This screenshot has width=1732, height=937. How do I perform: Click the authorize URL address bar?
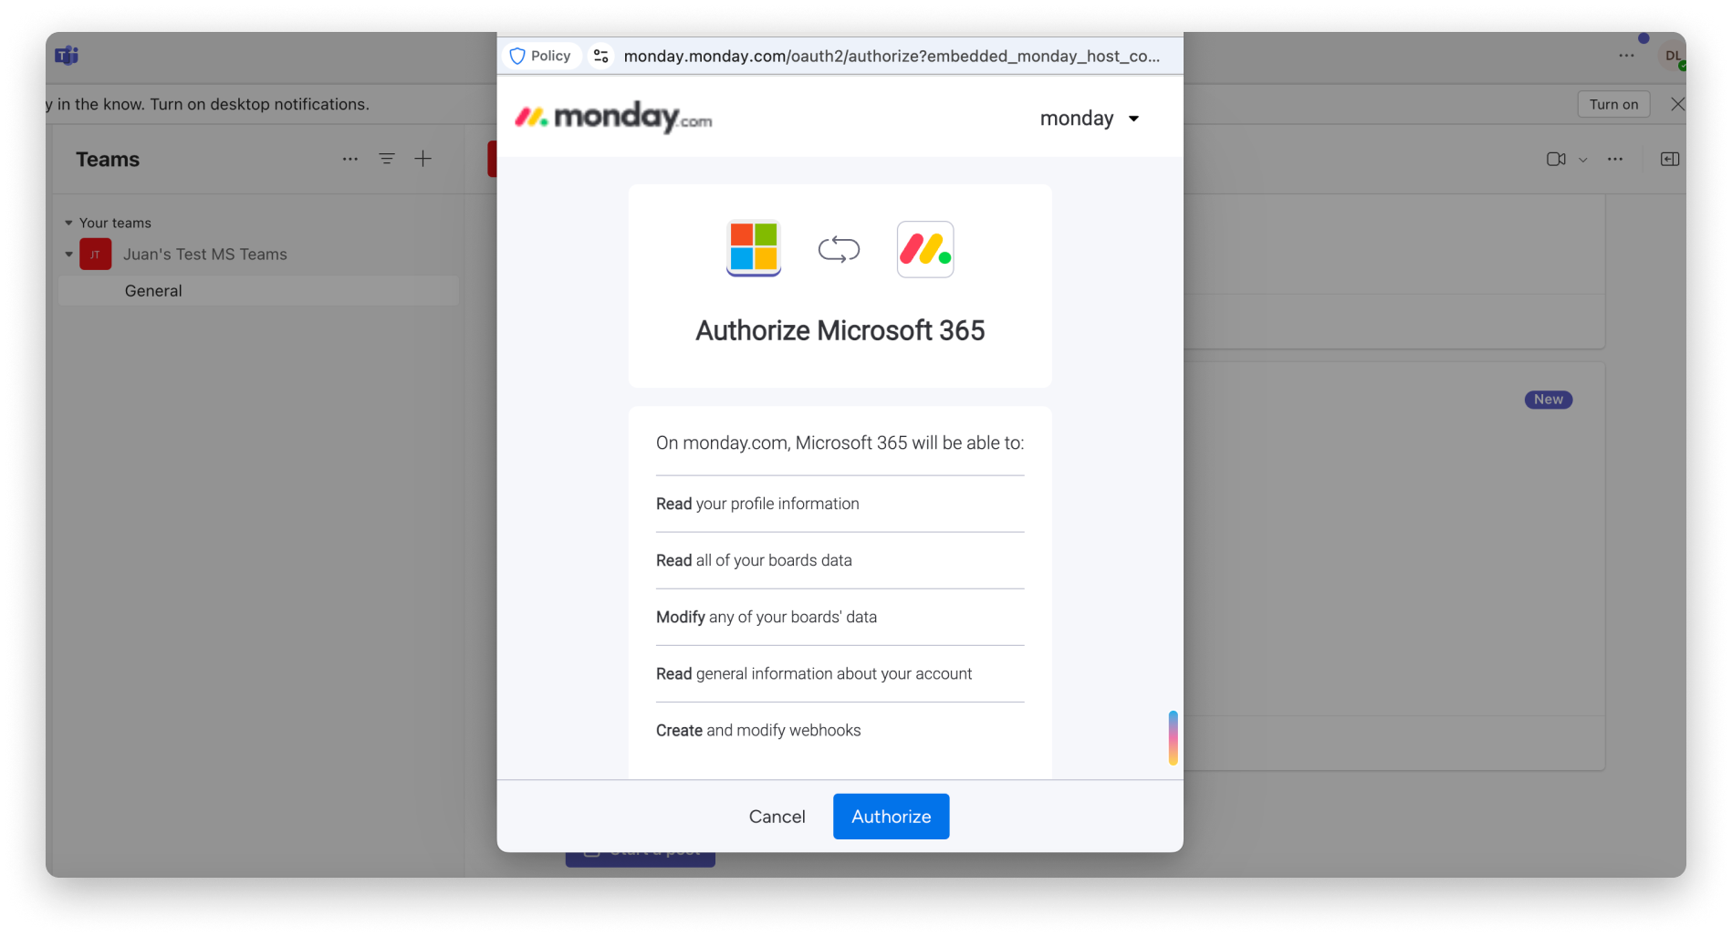pos(892,56)
